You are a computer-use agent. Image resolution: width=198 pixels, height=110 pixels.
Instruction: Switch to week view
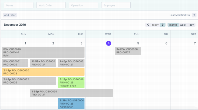point(183,25)
